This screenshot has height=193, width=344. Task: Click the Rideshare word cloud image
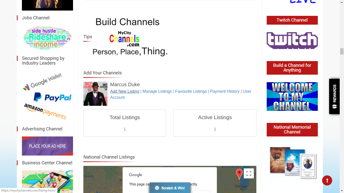click(47, 38)
